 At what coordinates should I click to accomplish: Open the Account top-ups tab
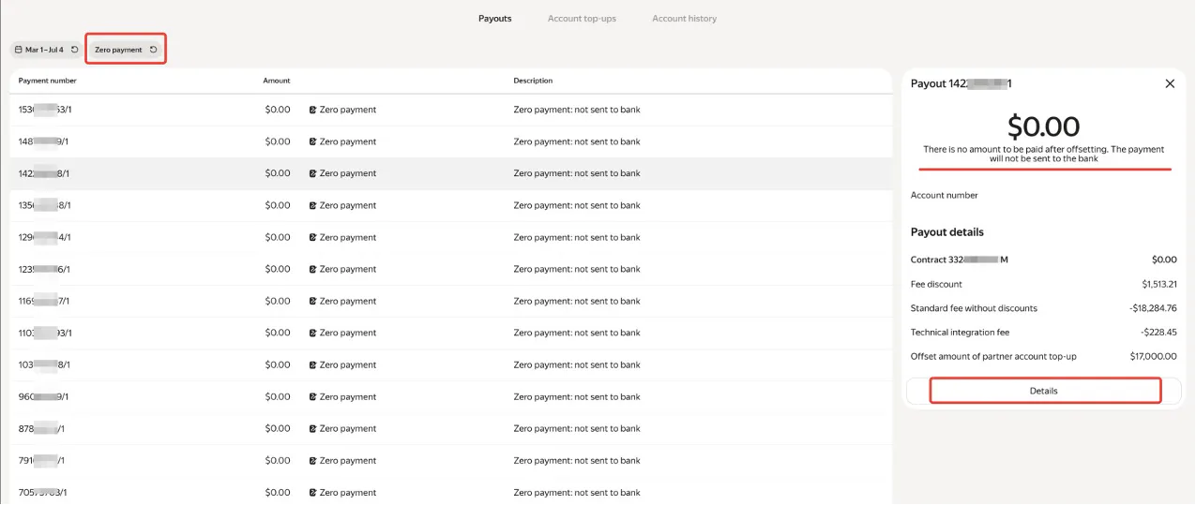click(582, 19)
